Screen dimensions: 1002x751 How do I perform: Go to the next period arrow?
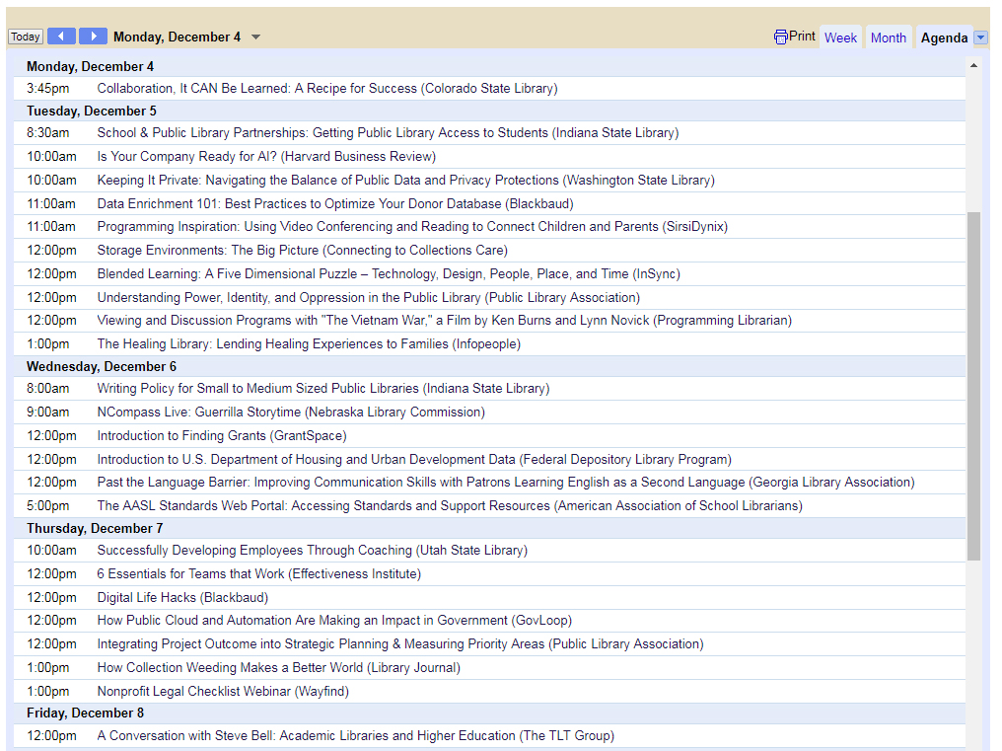[x=94, y=37]
